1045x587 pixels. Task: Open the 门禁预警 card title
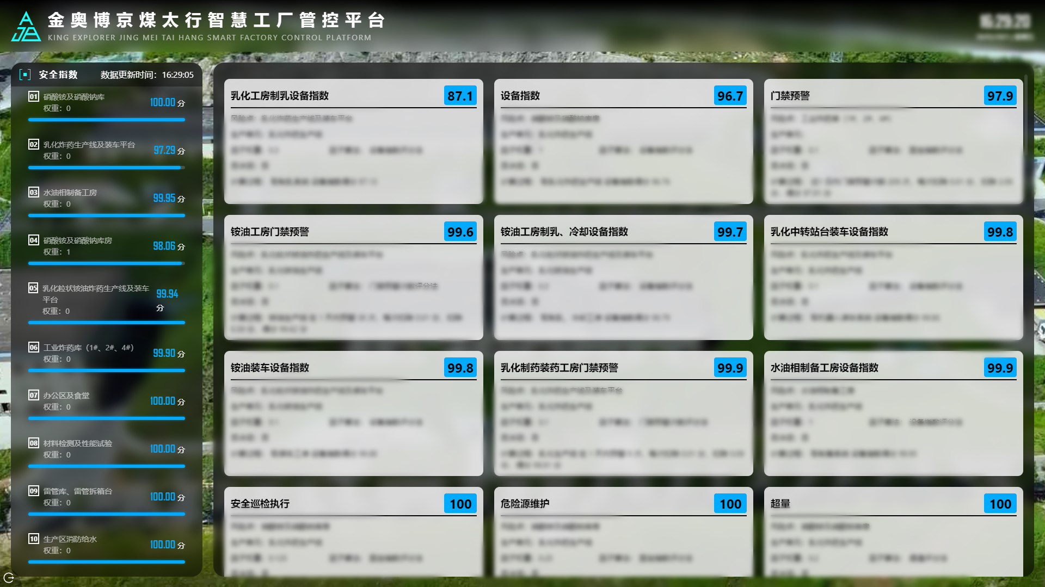coord(790,96)
